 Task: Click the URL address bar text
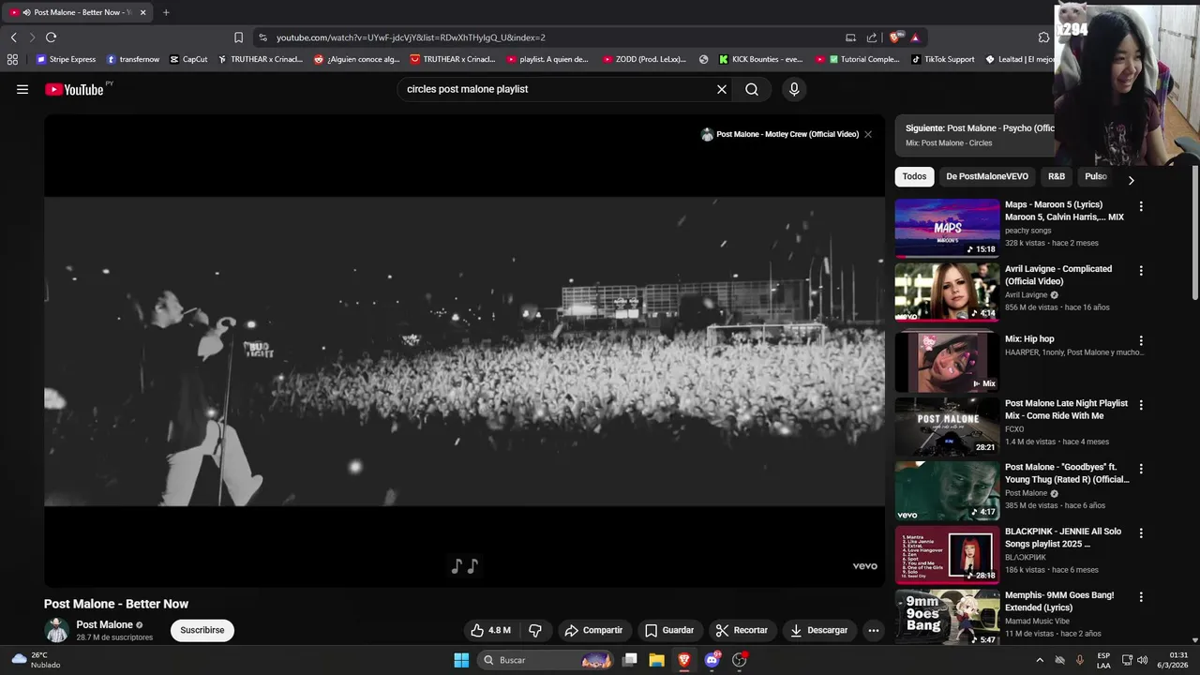coord(411,37)
